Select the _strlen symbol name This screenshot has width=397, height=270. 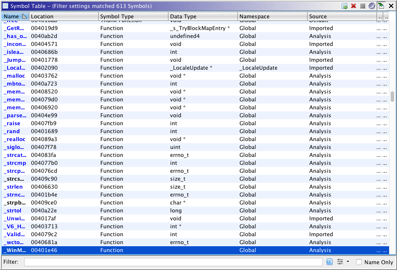13,187
